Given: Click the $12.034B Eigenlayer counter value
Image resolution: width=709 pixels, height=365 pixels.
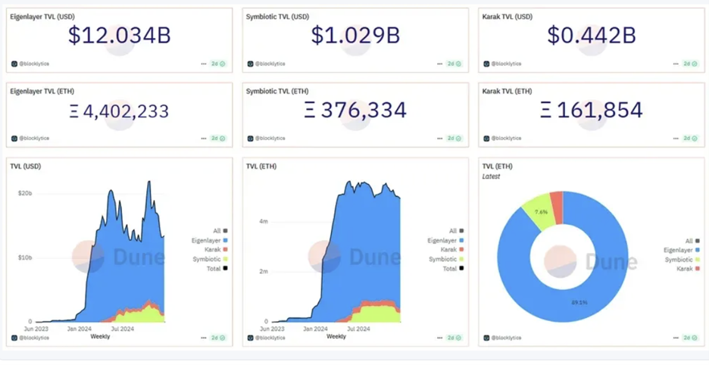Looking at the screenshot, I should click(120, 36).
